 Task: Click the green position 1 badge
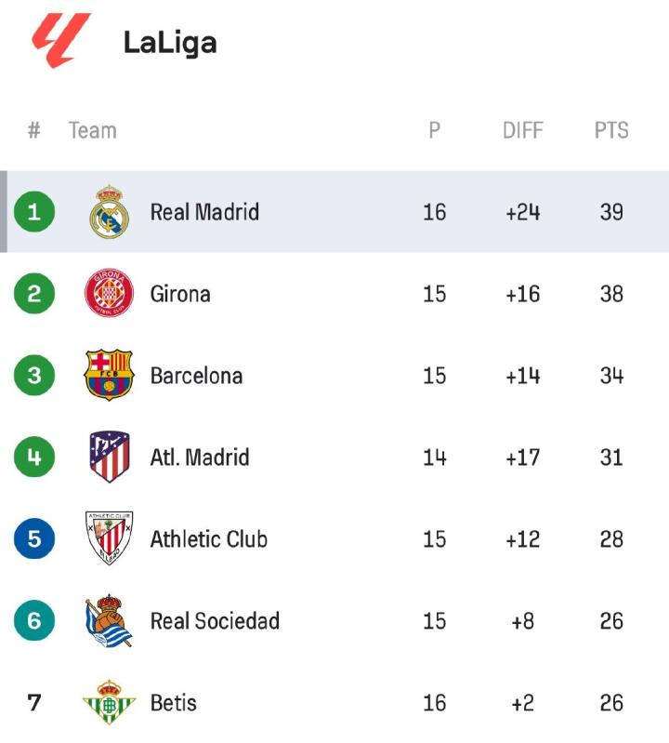tap(34, 212)
